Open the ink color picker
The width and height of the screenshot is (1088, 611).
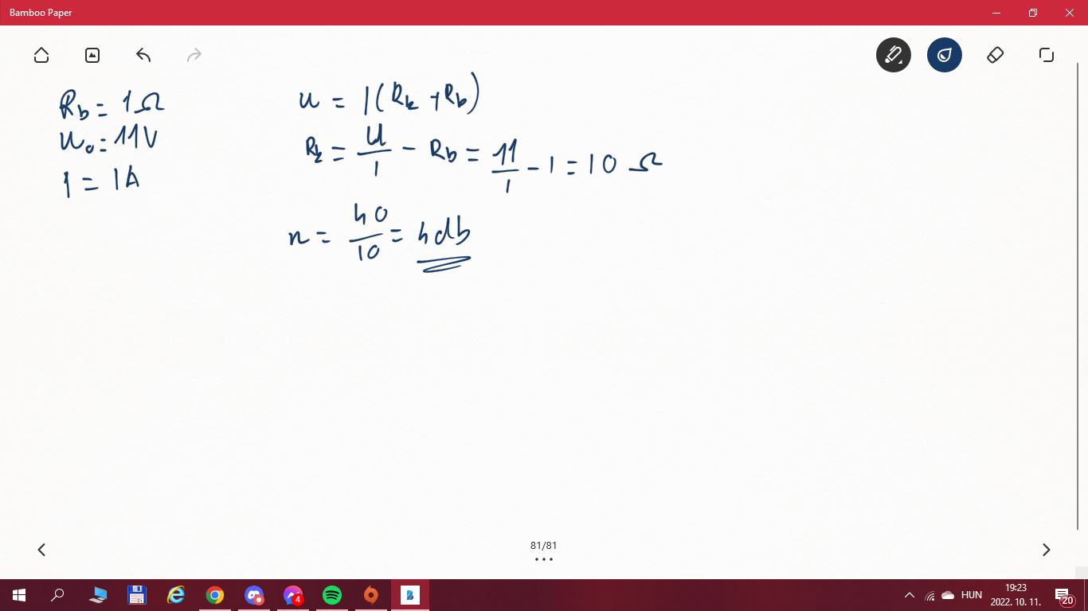pos(944,55)
